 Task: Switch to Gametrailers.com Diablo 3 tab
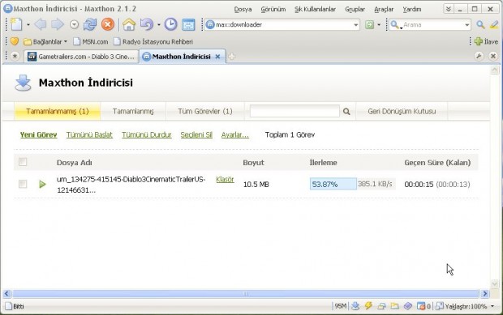(x=81, y=57)
